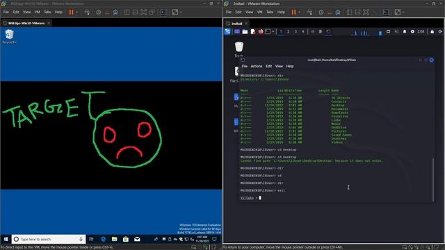The image size is (445, 250).
Task: Pause the MSEdge-Win10 VM with the suspend button
Action: (71, 12)
